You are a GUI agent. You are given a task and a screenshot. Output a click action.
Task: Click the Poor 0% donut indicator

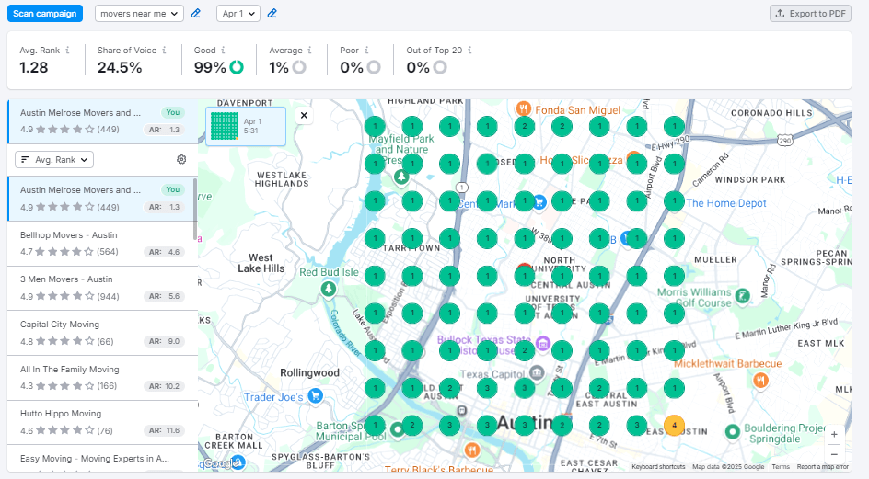pyautogui.click(x=374, y=67)
